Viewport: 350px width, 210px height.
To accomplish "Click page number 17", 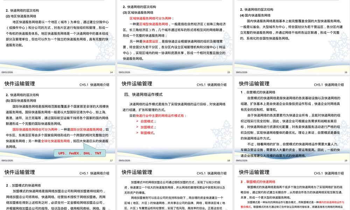I will point(111,160).
